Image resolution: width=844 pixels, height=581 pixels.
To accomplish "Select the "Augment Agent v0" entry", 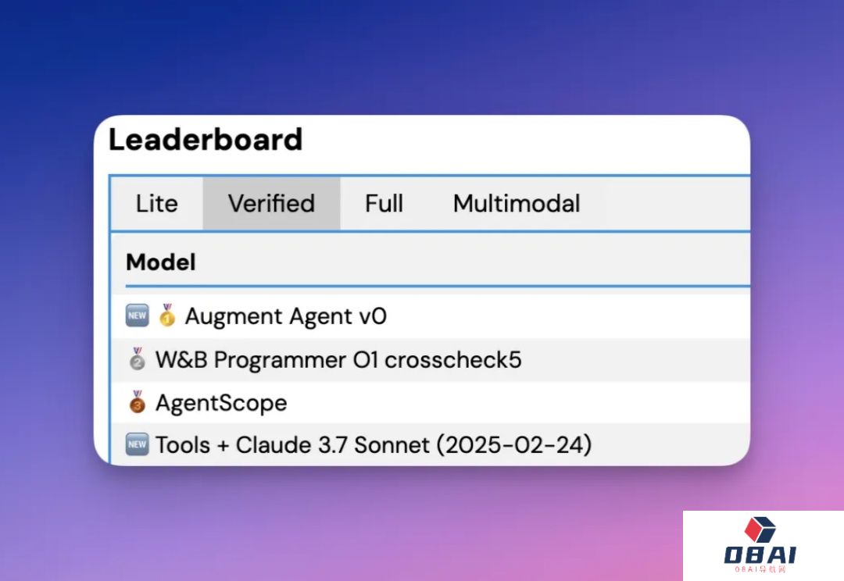I will click(286, 316).
